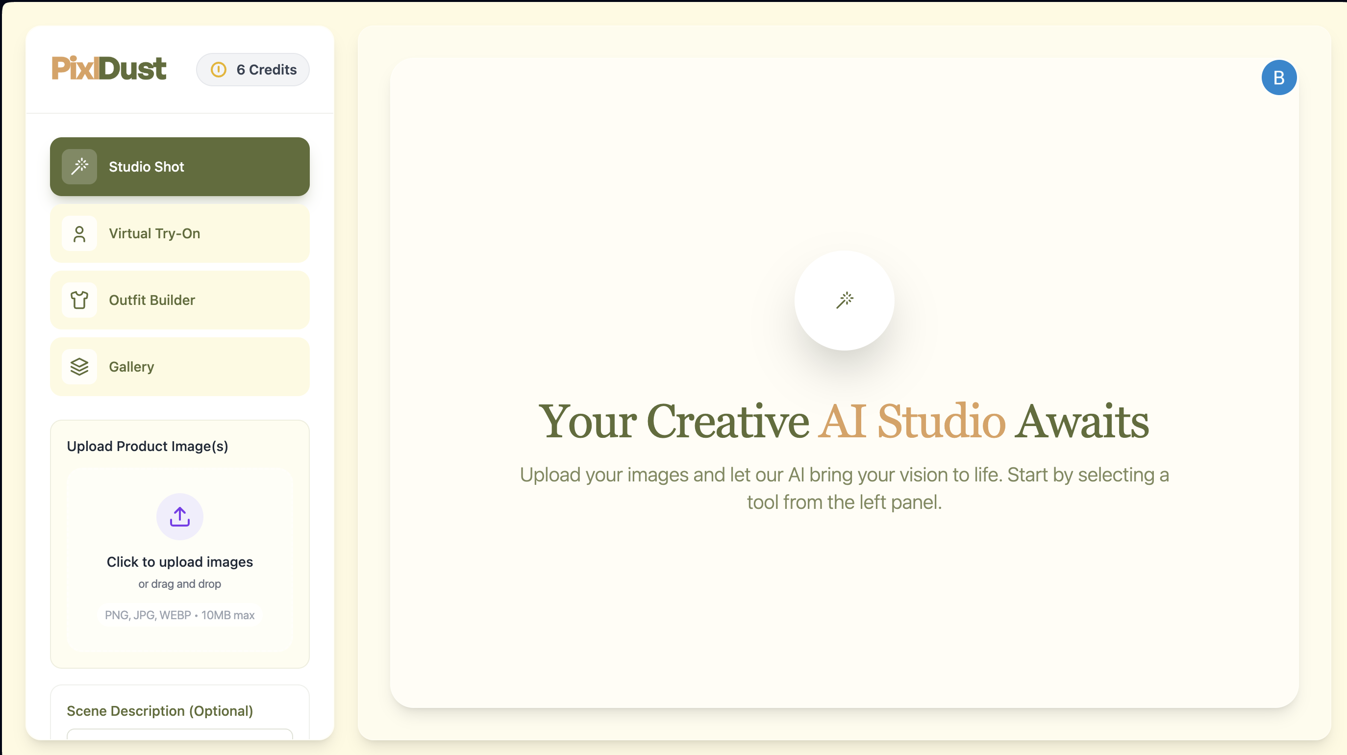Open the Outfit Builder panel
The width and height of the screenshot is (1347, 755).
coord(179,300)
